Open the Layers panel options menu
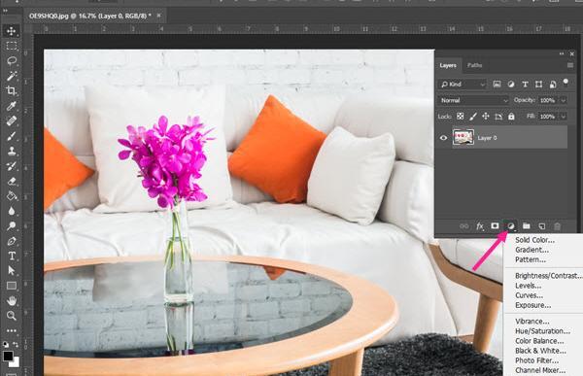This screenshot has width=583, height=376. click(570, 65)
